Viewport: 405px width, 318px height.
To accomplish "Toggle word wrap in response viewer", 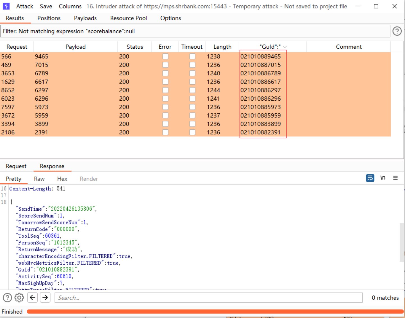I will point(370,178).
